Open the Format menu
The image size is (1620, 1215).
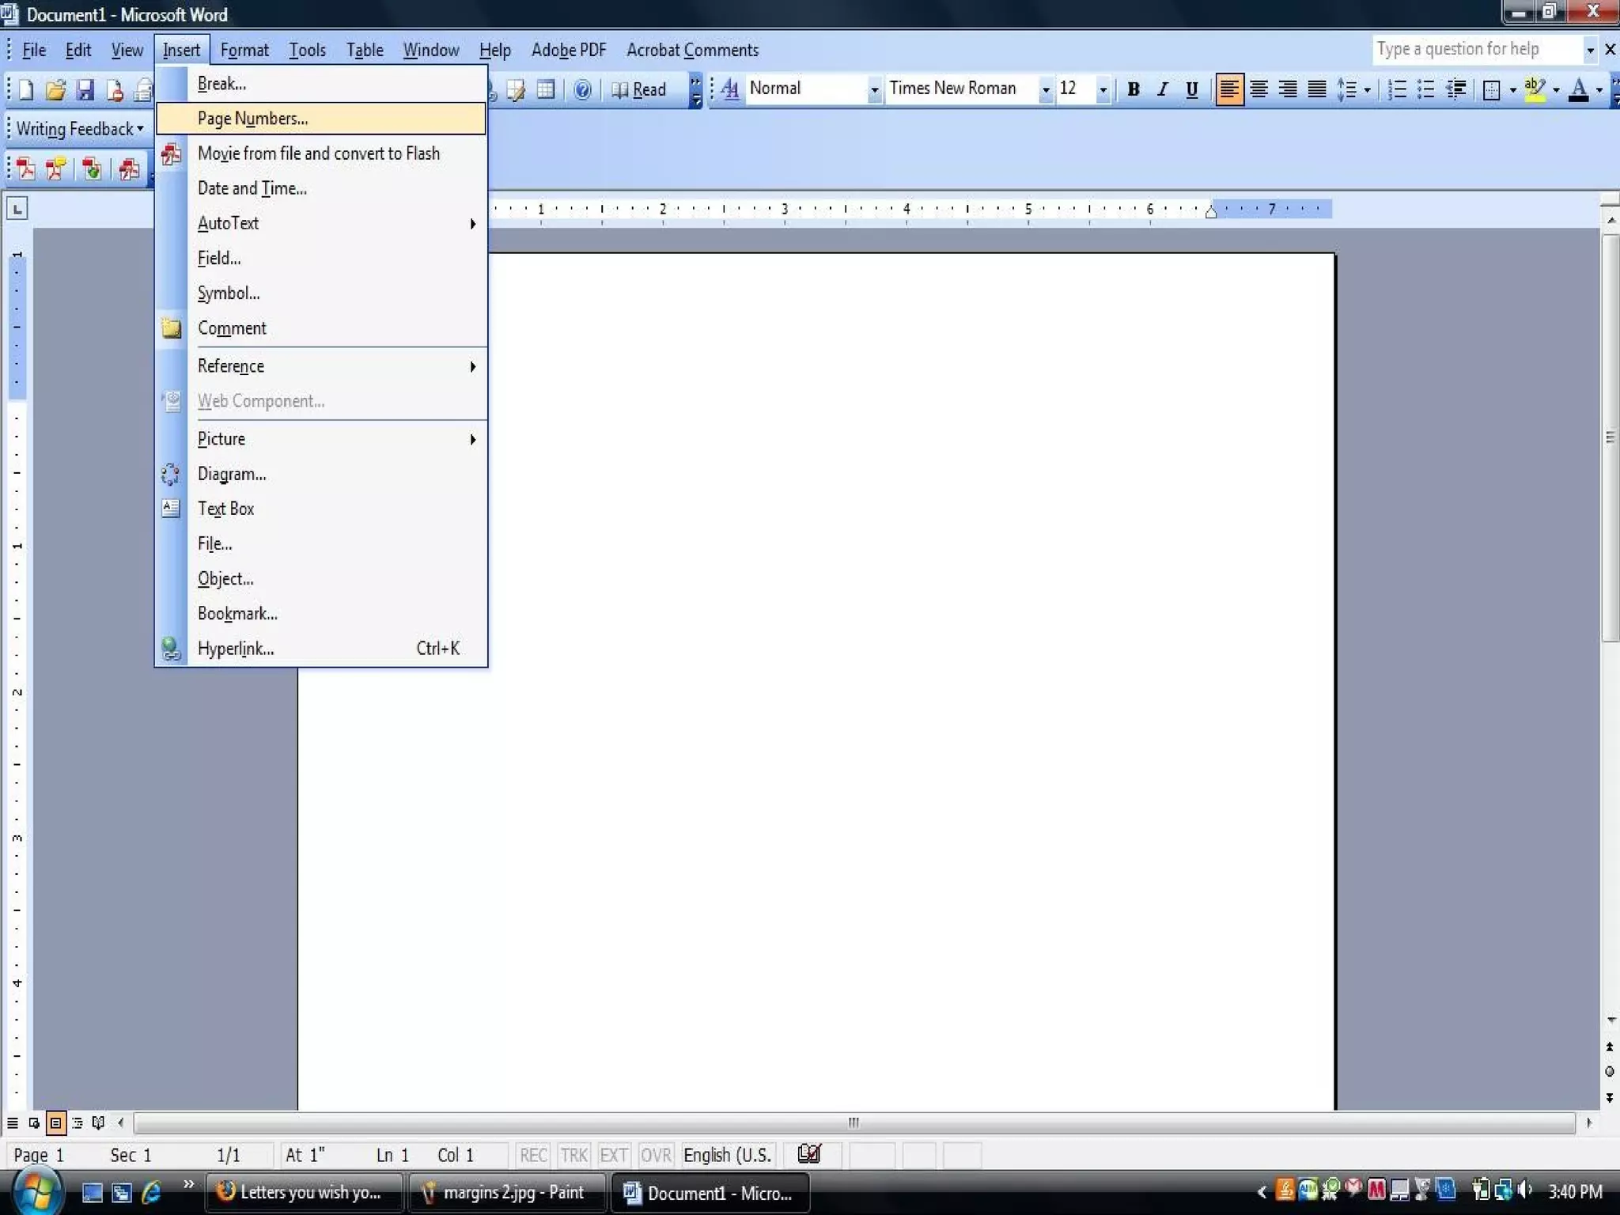tap(244, 50)
